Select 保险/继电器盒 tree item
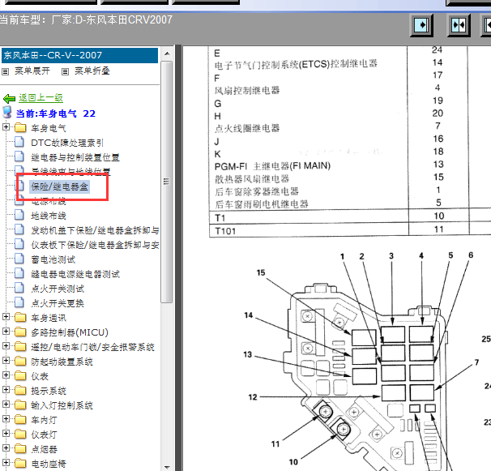 pos(59,186)
